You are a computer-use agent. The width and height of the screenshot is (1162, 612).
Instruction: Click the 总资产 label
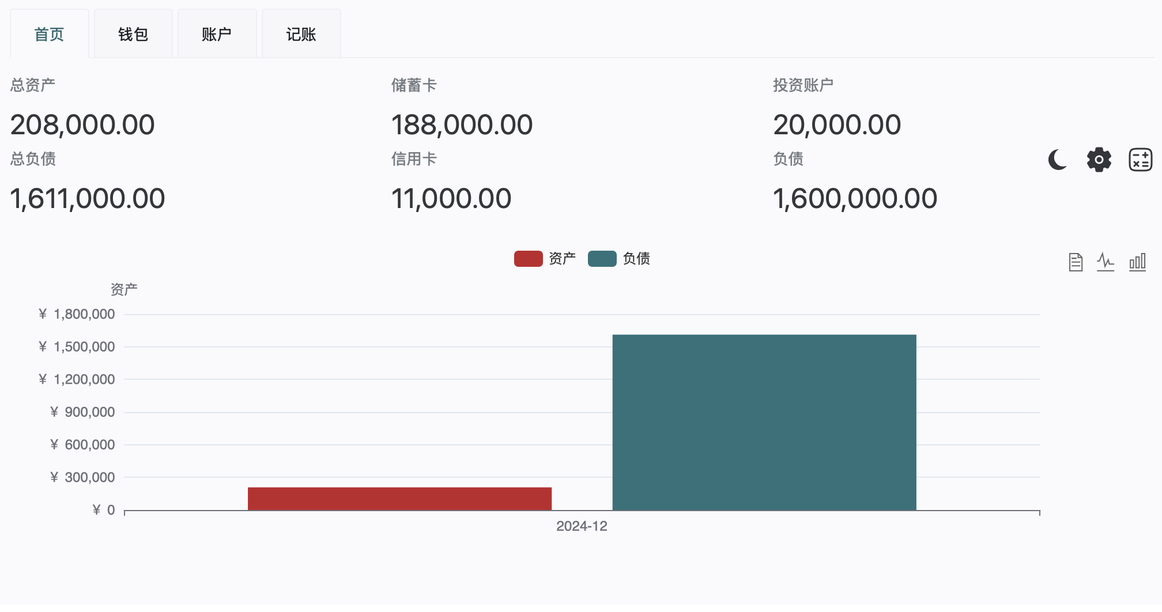(x=33, y=85)
